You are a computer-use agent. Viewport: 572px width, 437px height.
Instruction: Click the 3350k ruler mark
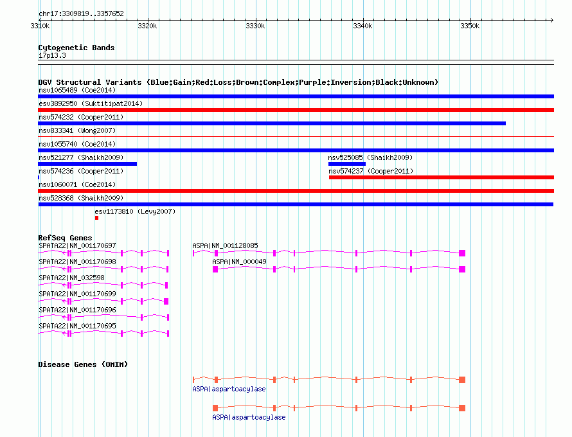click(470, 26)
